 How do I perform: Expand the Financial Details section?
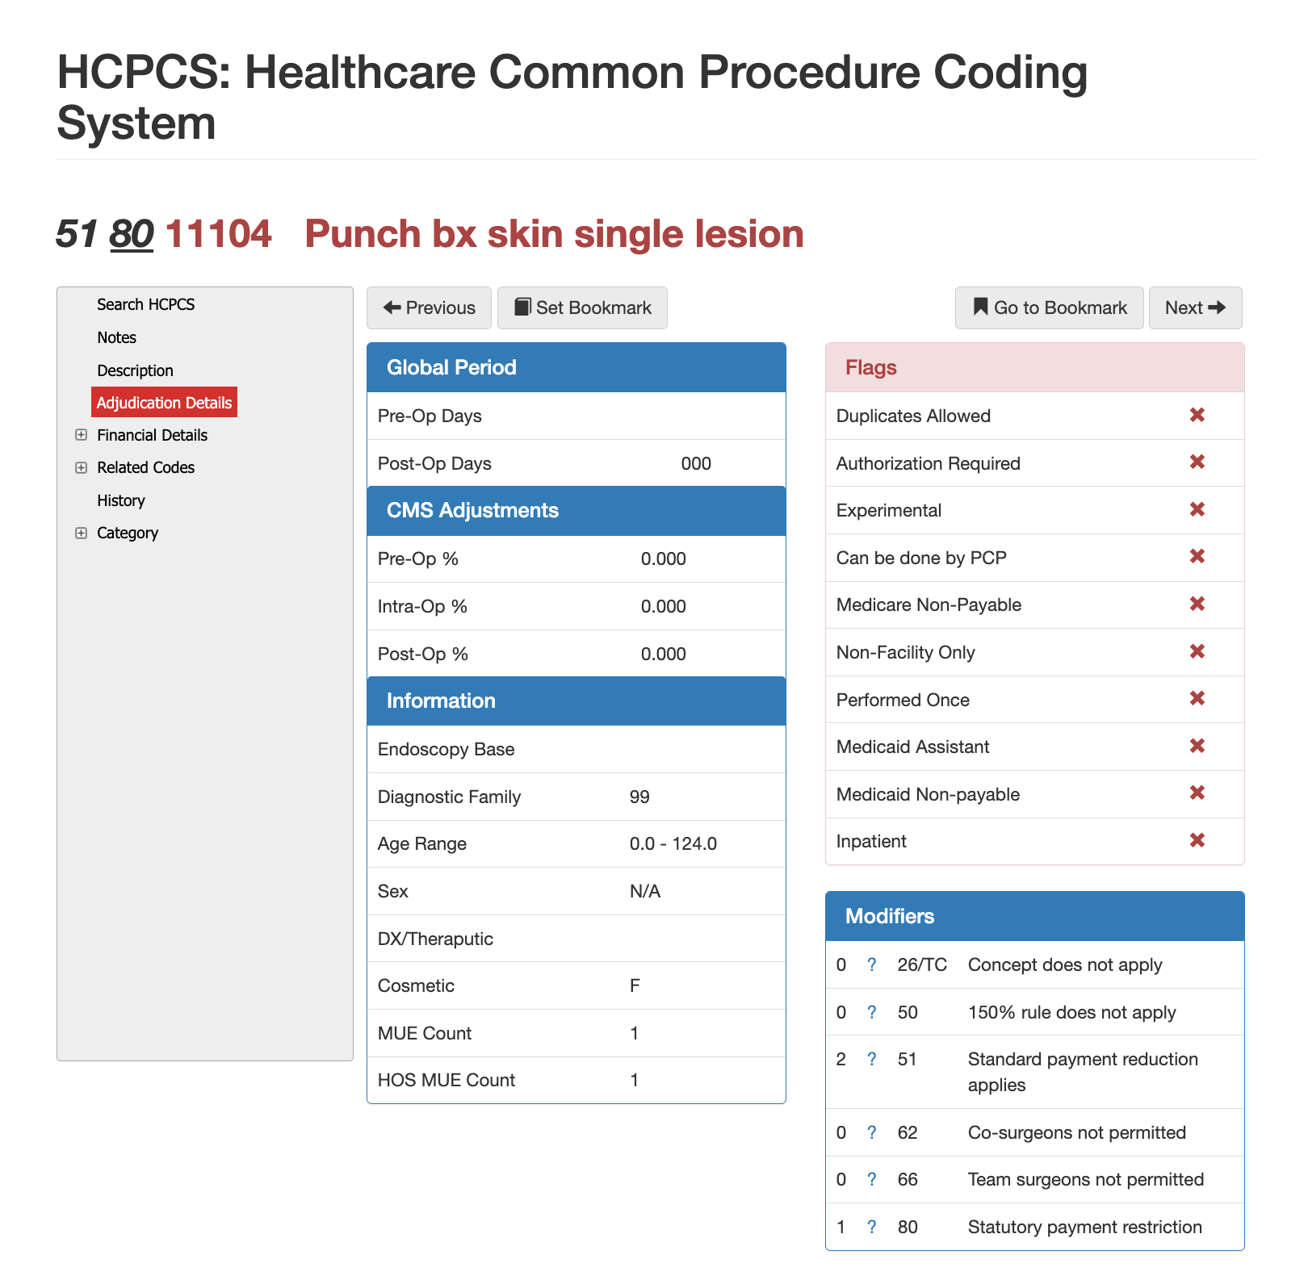pyautogui.click(x=82, y=435)
